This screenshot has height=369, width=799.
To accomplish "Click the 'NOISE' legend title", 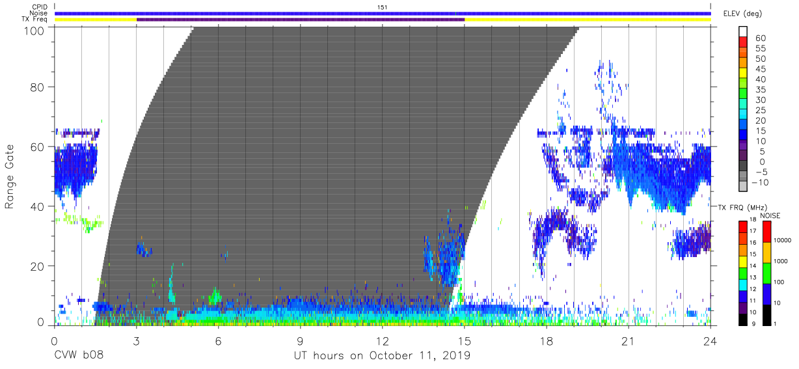I will tap(772, 215).
